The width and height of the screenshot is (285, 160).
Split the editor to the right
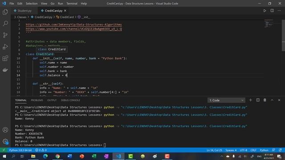click(272, 11)
